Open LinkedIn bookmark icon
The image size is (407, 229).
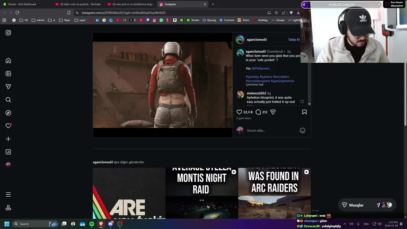tap(97, 20)
